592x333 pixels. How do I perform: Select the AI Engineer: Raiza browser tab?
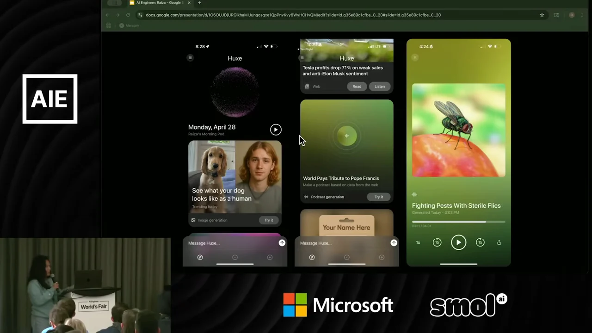tap(160, 3)
